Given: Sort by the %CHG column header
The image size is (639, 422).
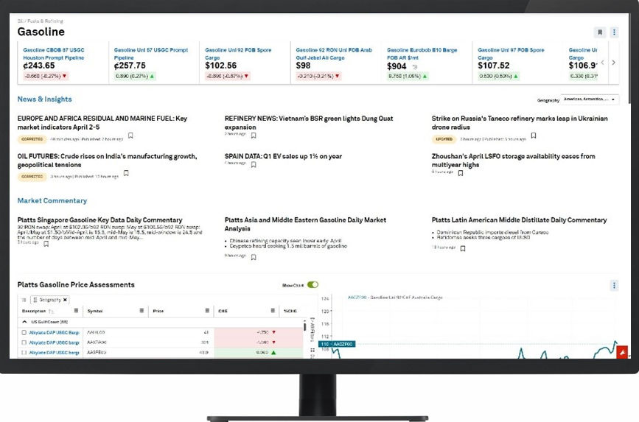Looking at the screenshot, I should [x=290, y=312].
